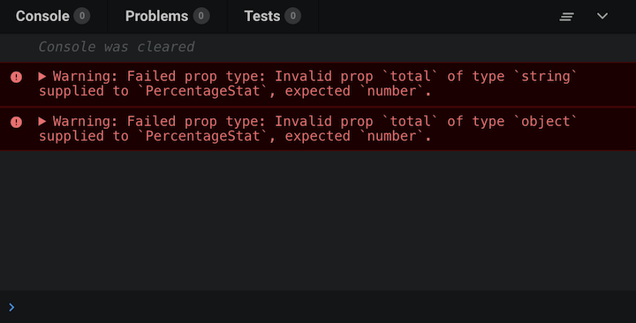
Task: Select the Tests tab
Action: (273, 16)
